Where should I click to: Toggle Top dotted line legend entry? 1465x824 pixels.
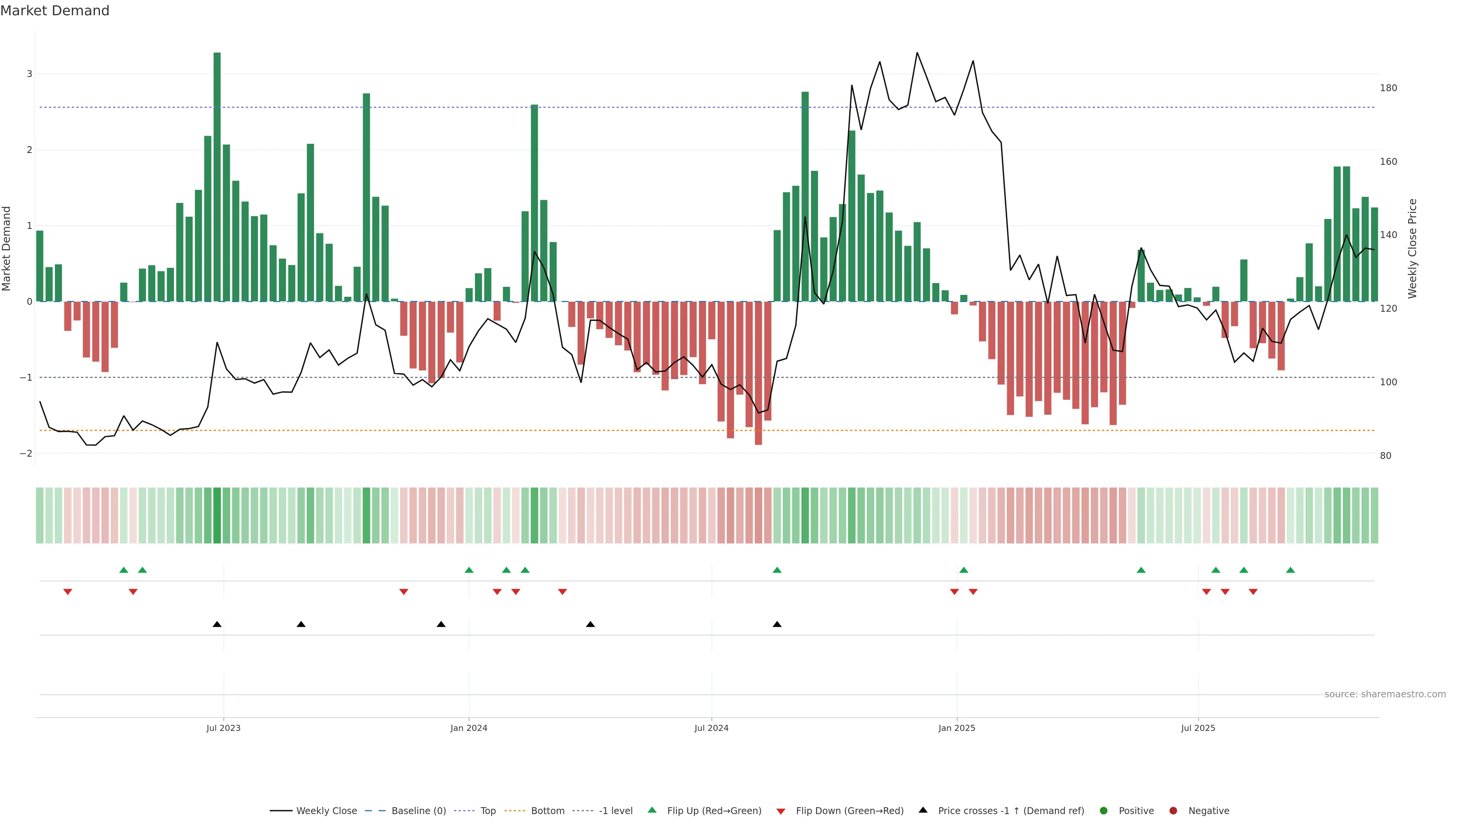488,810
